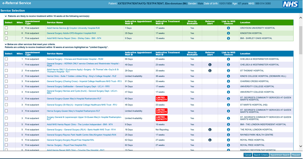Click 'THE ROYAL LONDON HOSPITAL' location cell

(256, 130)
